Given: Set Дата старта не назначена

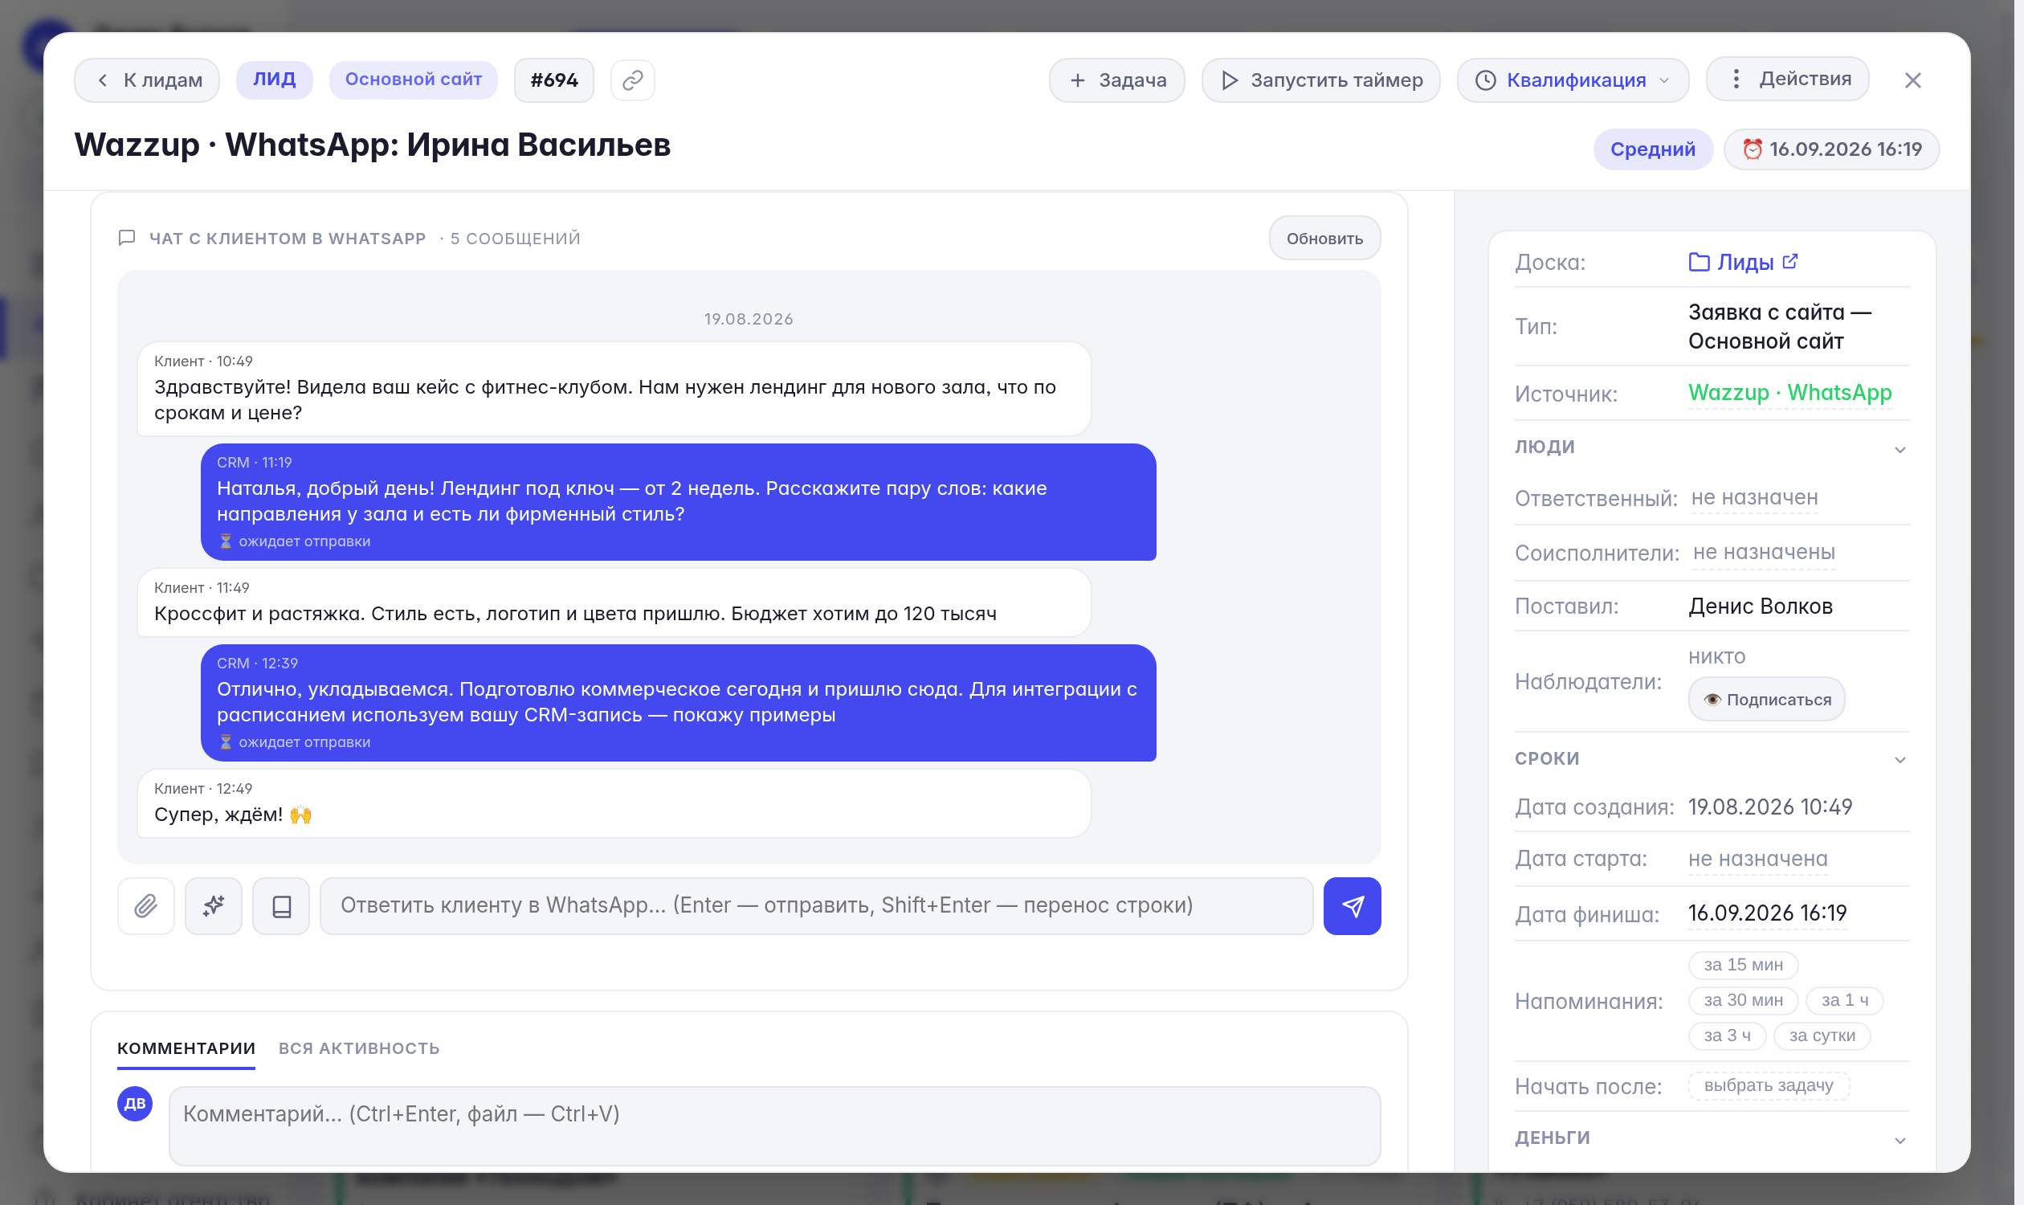Looking at the screenshot, I should click(x=1757, y=858).
